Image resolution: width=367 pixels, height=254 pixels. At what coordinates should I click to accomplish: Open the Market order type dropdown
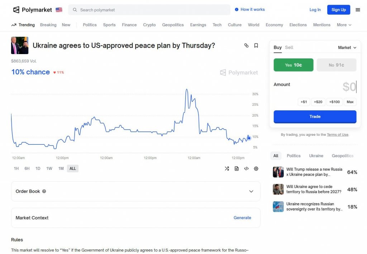(347, 47)
